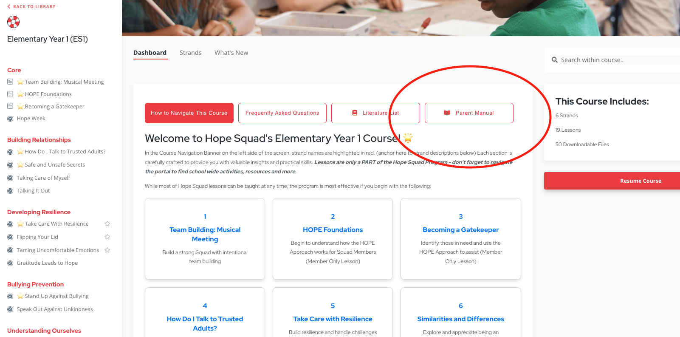
Task: Click the page icon next to HOPE Foundations
Action: pos(10,94)
